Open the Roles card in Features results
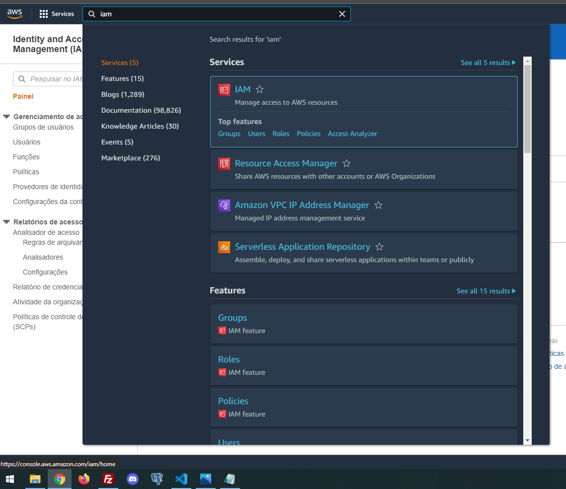Viewport: 566px width, 489px height. (x=364, y=366)
